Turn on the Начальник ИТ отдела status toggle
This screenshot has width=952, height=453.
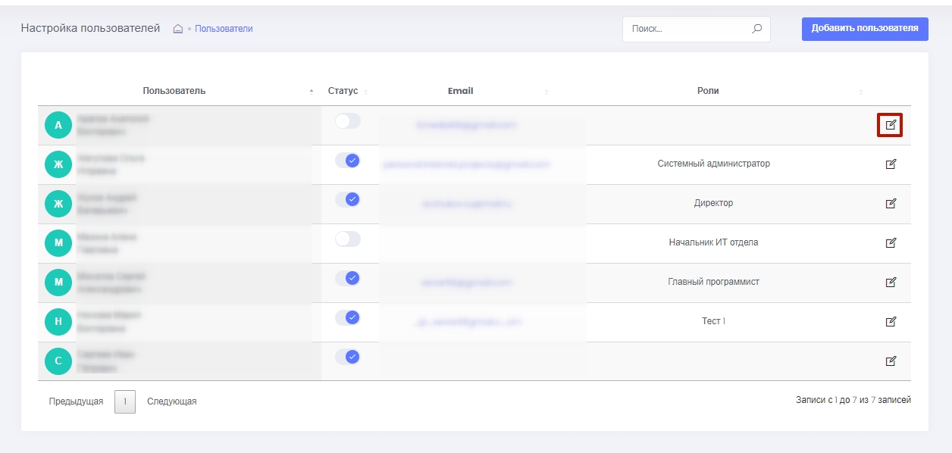click(348, 239)
